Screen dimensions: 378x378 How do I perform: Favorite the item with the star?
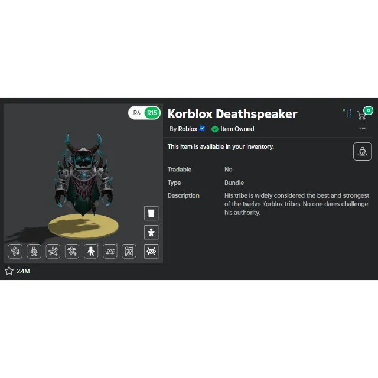point(9,271)
